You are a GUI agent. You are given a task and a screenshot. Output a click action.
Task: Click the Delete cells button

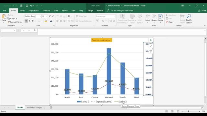tap(154, 19)
